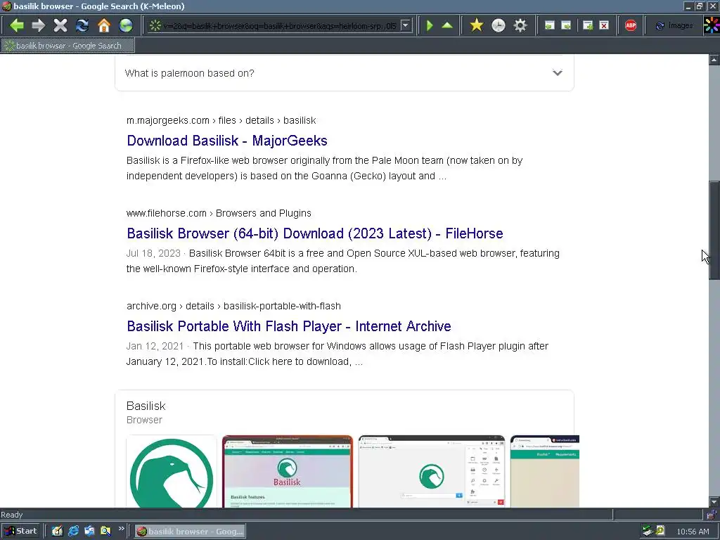Click the vertical scrollbar thumb
The height and width of the screenshot is (540, 720).
click(x=714, y=231)
